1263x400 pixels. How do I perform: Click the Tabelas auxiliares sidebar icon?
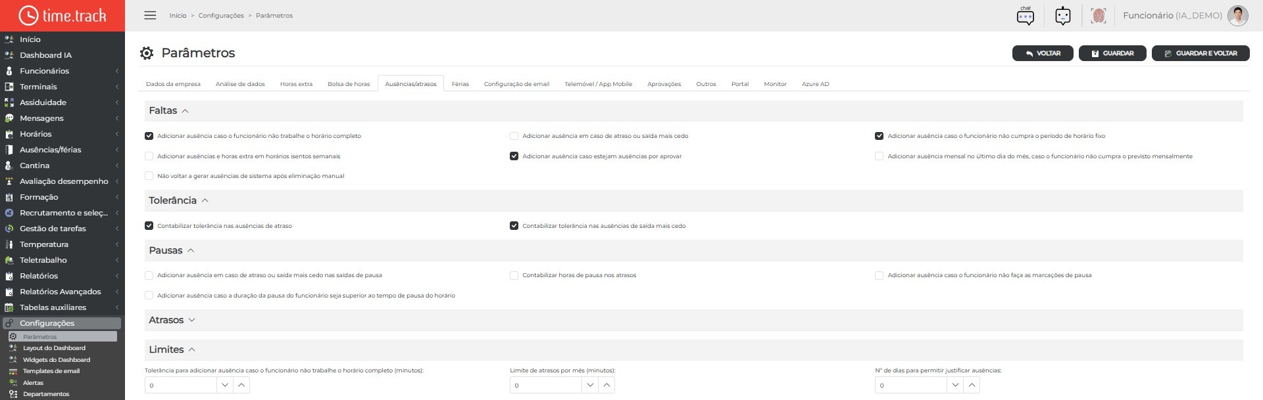[9, 307]
